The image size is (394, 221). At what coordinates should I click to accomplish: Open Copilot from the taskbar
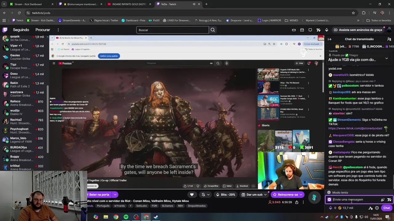(x=96, y=217)
